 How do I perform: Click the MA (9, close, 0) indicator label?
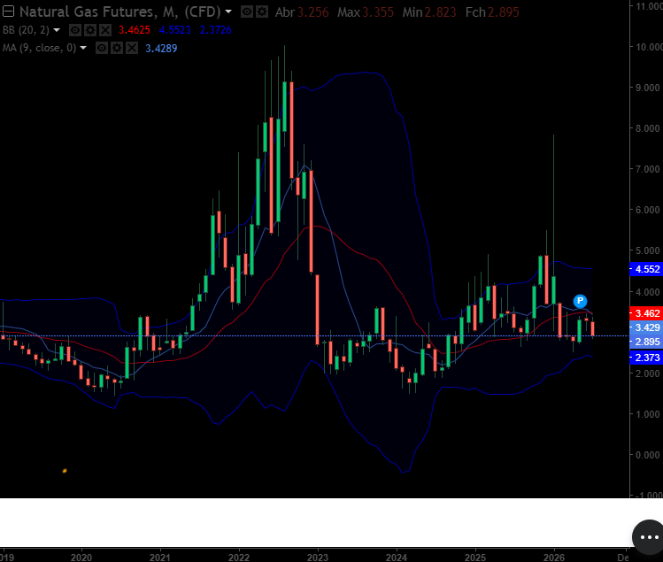[39, 48]
